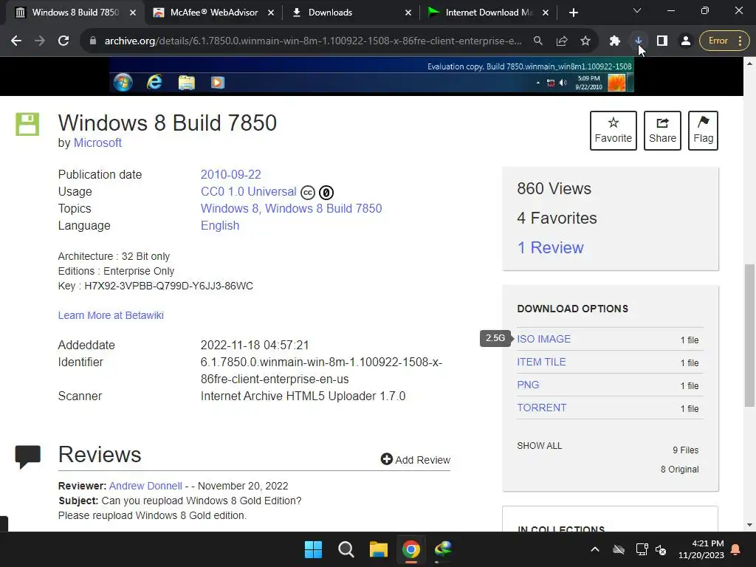
Task: Open the CC0 1.0 Universal license link
Action: coord(248,191)
